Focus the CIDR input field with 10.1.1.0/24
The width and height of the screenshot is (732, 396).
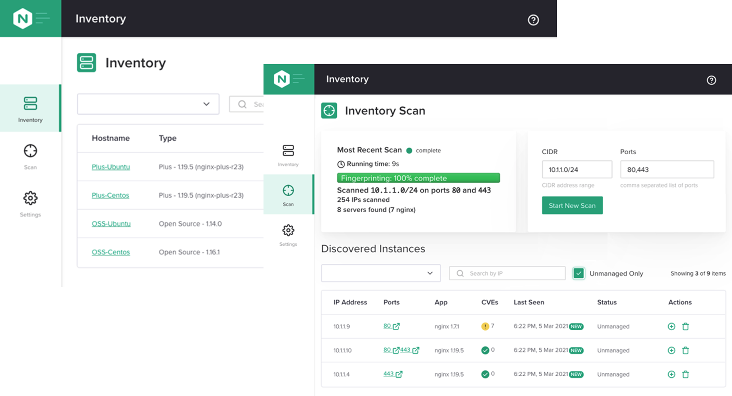577,170
